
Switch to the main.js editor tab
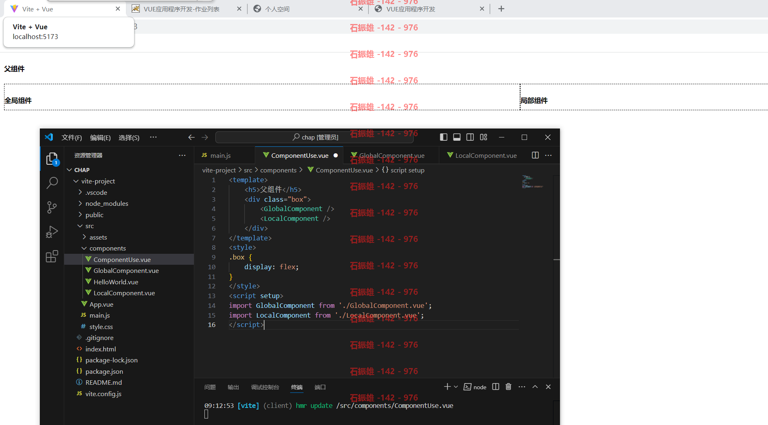tap(221, 155)
